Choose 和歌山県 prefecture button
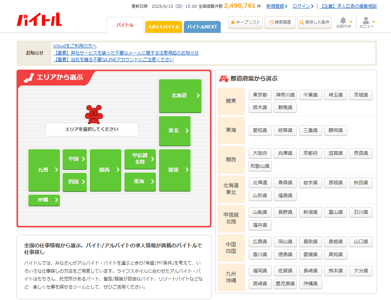This screenshot has height=300, width=391. [x=260, y=166]
